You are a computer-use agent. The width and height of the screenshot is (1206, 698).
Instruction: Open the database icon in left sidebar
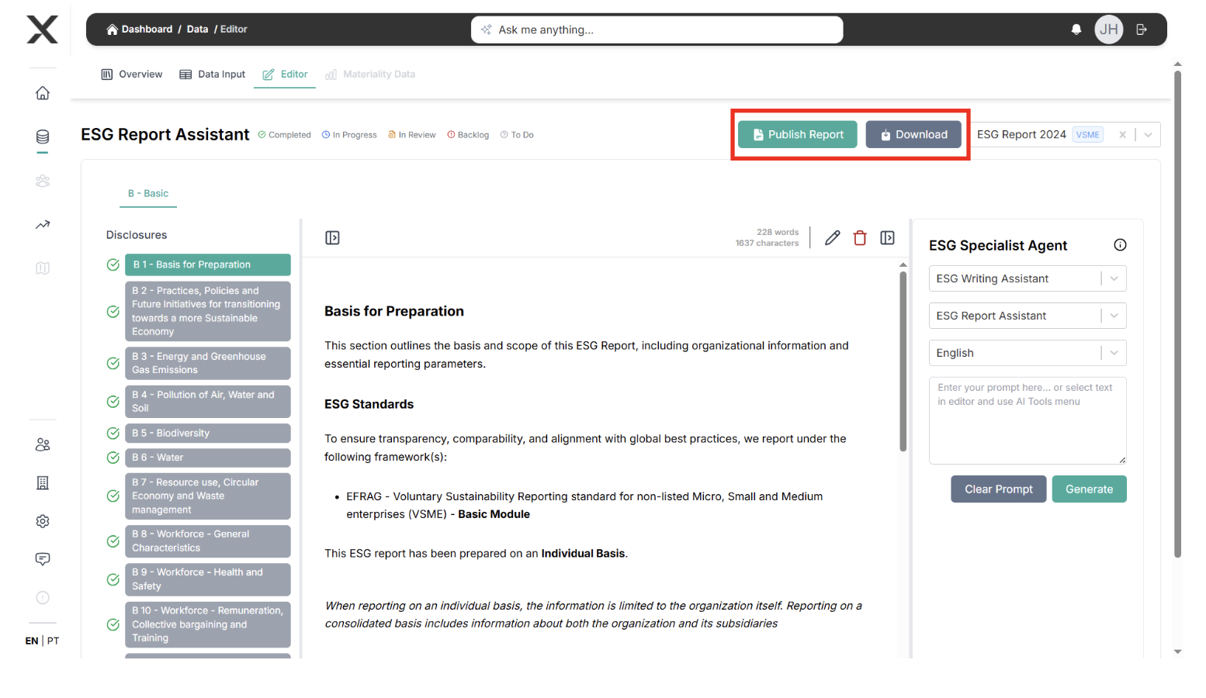(43, 137)
